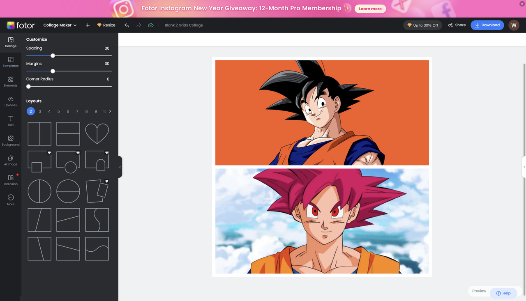This screenshot has height=301, width=526.
Task: Select the top collage photo with orange background
Action: point(322,113)
